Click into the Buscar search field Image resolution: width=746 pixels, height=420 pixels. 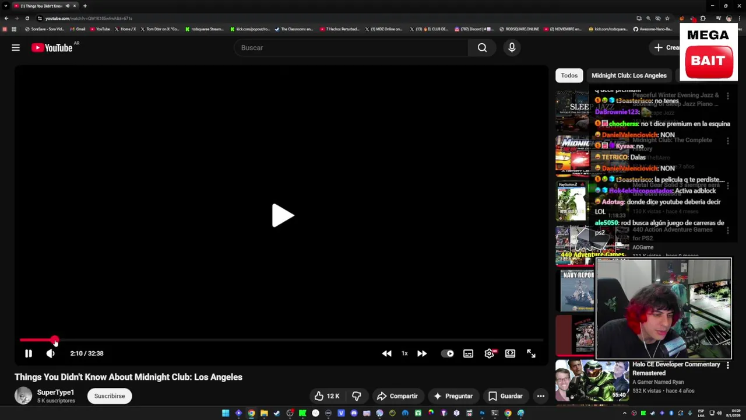350,48
